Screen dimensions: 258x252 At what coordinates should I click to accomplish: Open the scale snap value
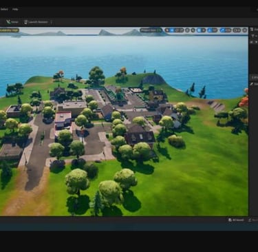click(228, 30)
